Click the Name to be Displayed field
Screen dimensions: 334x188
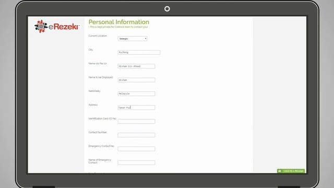click(x=136, y=80)
